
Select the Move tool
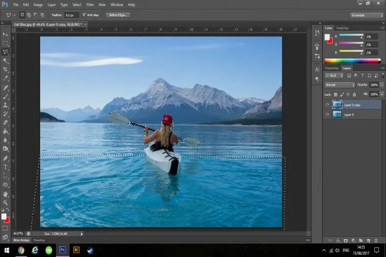[6, 34]
